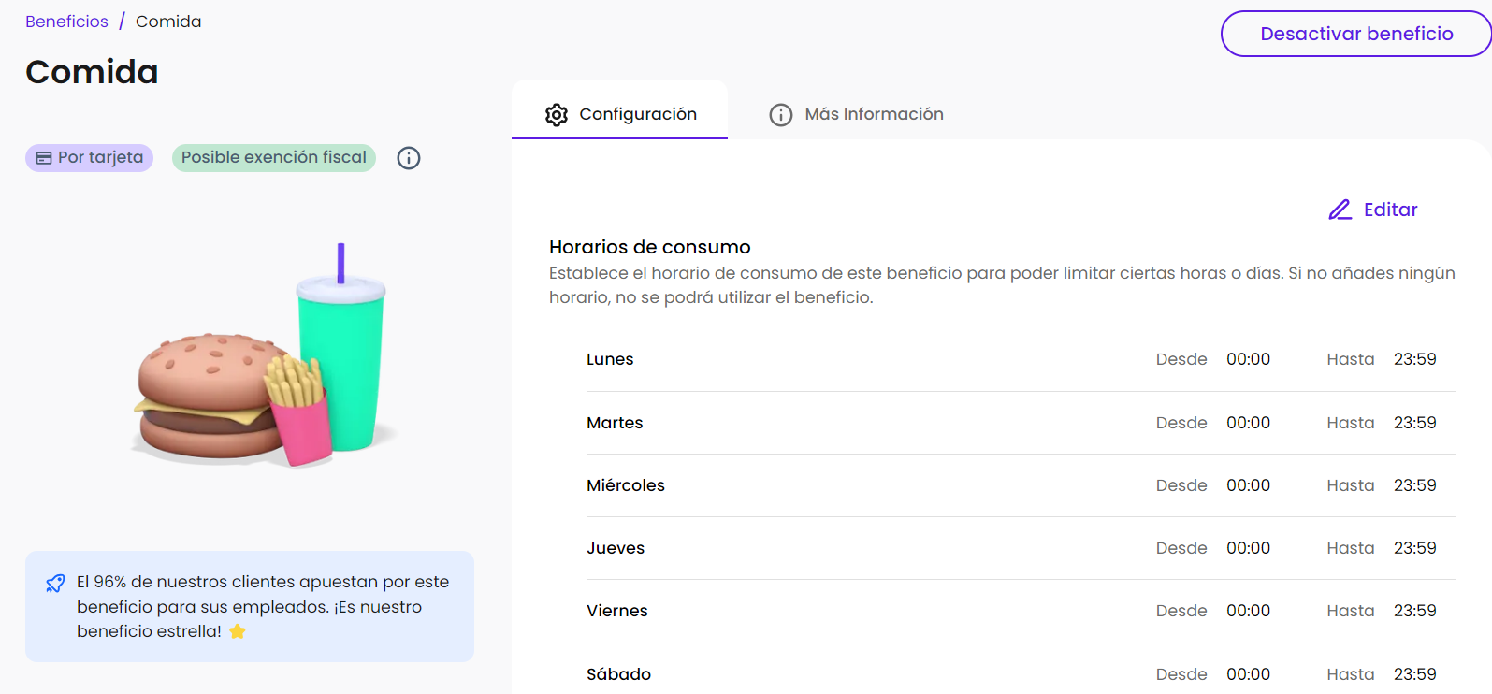Image resolution: width=1492 pixels, height=694 pixels.
Task: Click the info icon beside Posible exención fiscal
Action: (409, 158)
